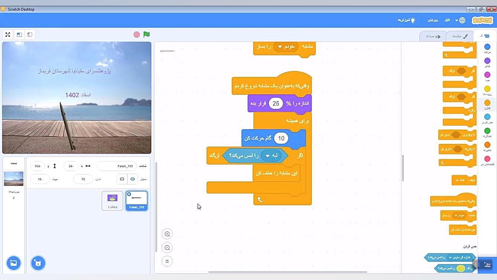The image size is (497, 280).
Task: Open the globe language menu
Action: click(x=460, y=20)
